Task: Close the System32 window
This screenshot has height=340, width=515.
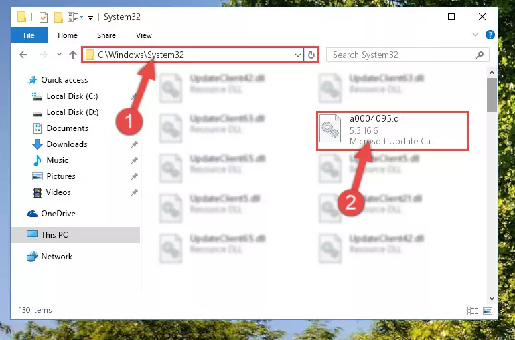Action: coord(482,17)
